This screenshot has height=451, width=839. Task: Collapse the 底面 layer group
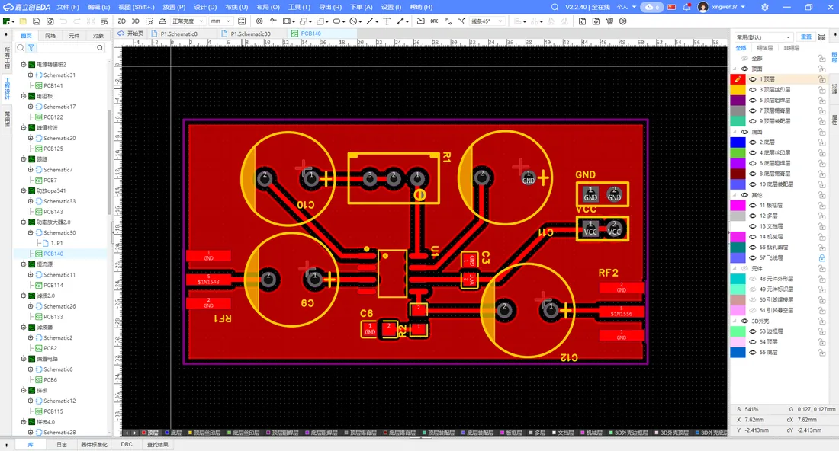coord(735,132)
